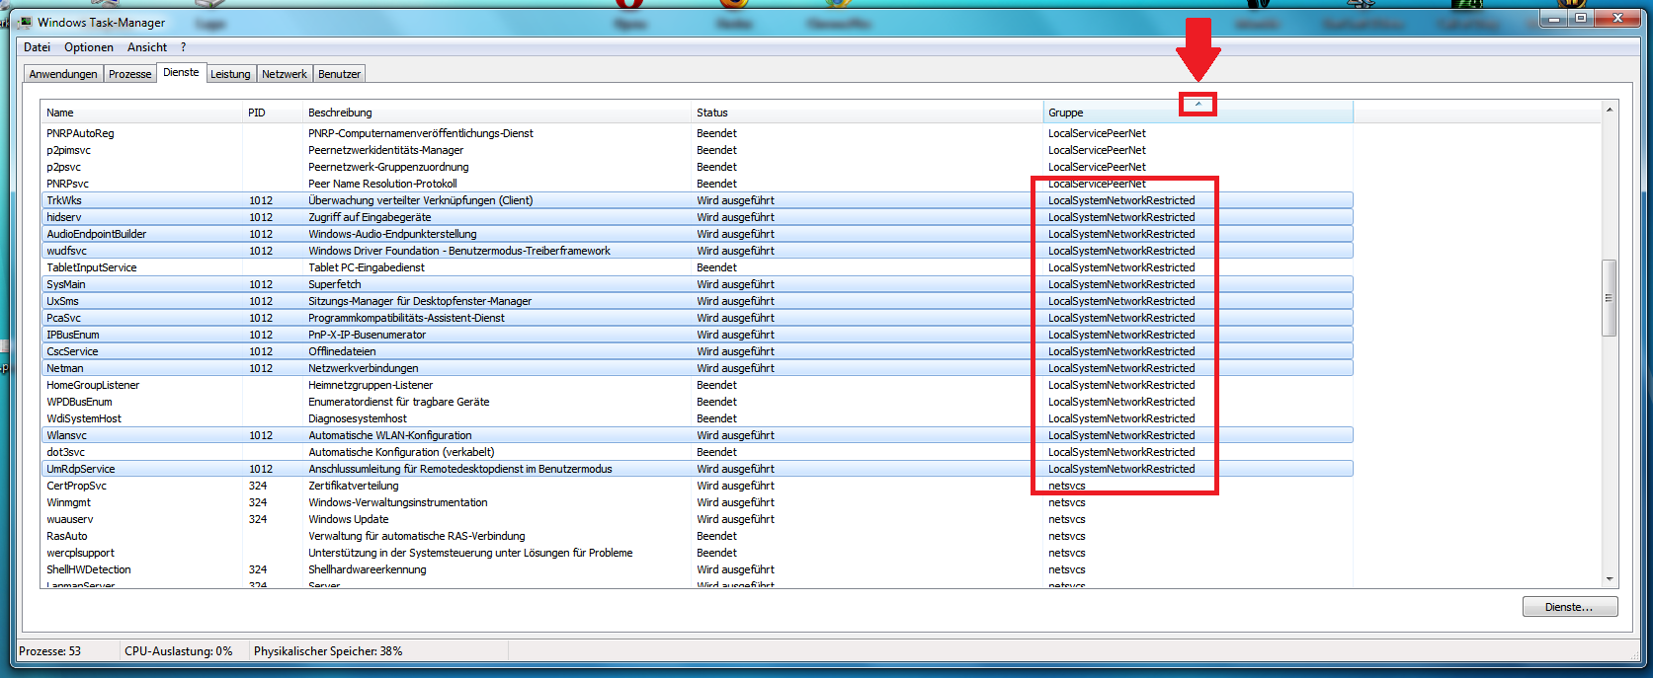This screenshot has width=1653, height=678.
Task: Switch to the Anwendungen tab
Action: (63, 74)
